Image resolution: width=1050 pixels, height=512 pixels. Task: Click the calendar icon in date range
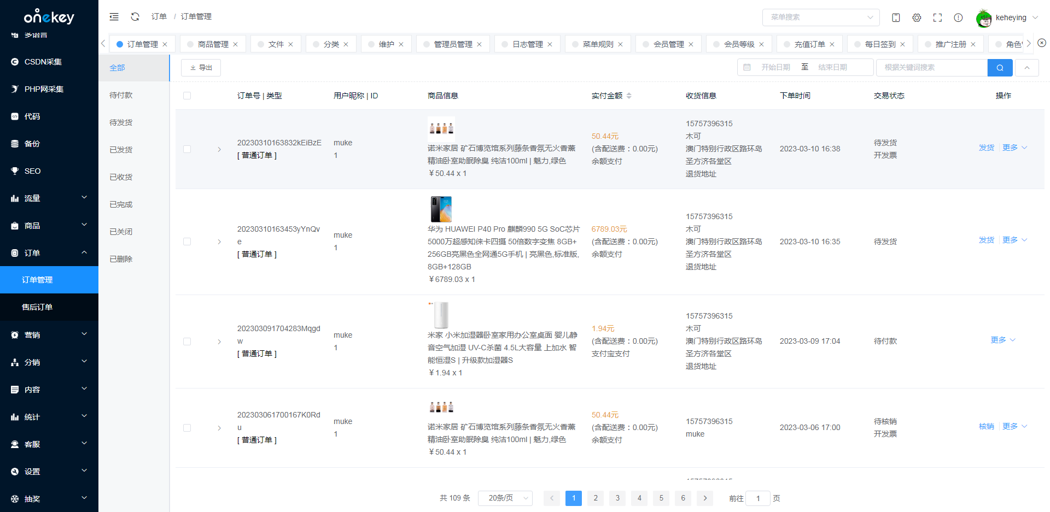pyautogui.click(x=747, y=67)
